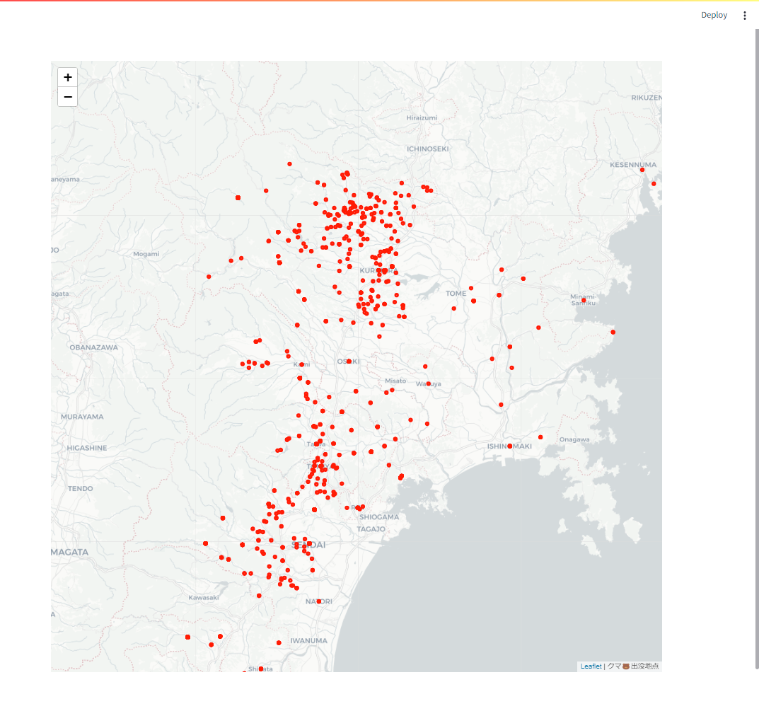Select the red marker on the Shibata label

coord(261,669)
